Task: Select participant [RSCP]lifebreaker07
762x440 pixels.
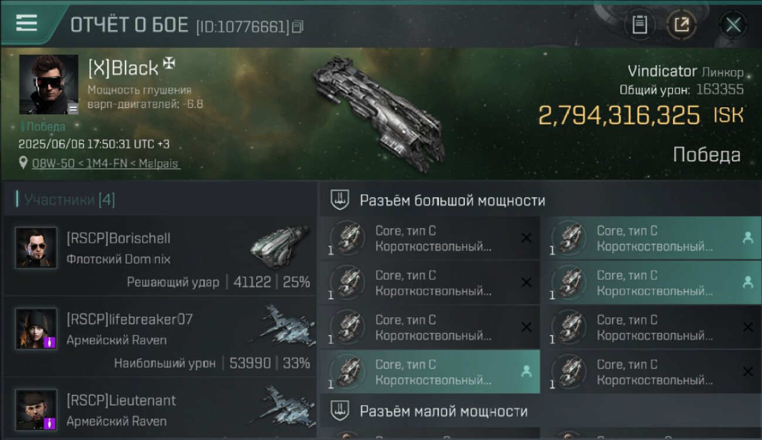Action: (159, 336)
